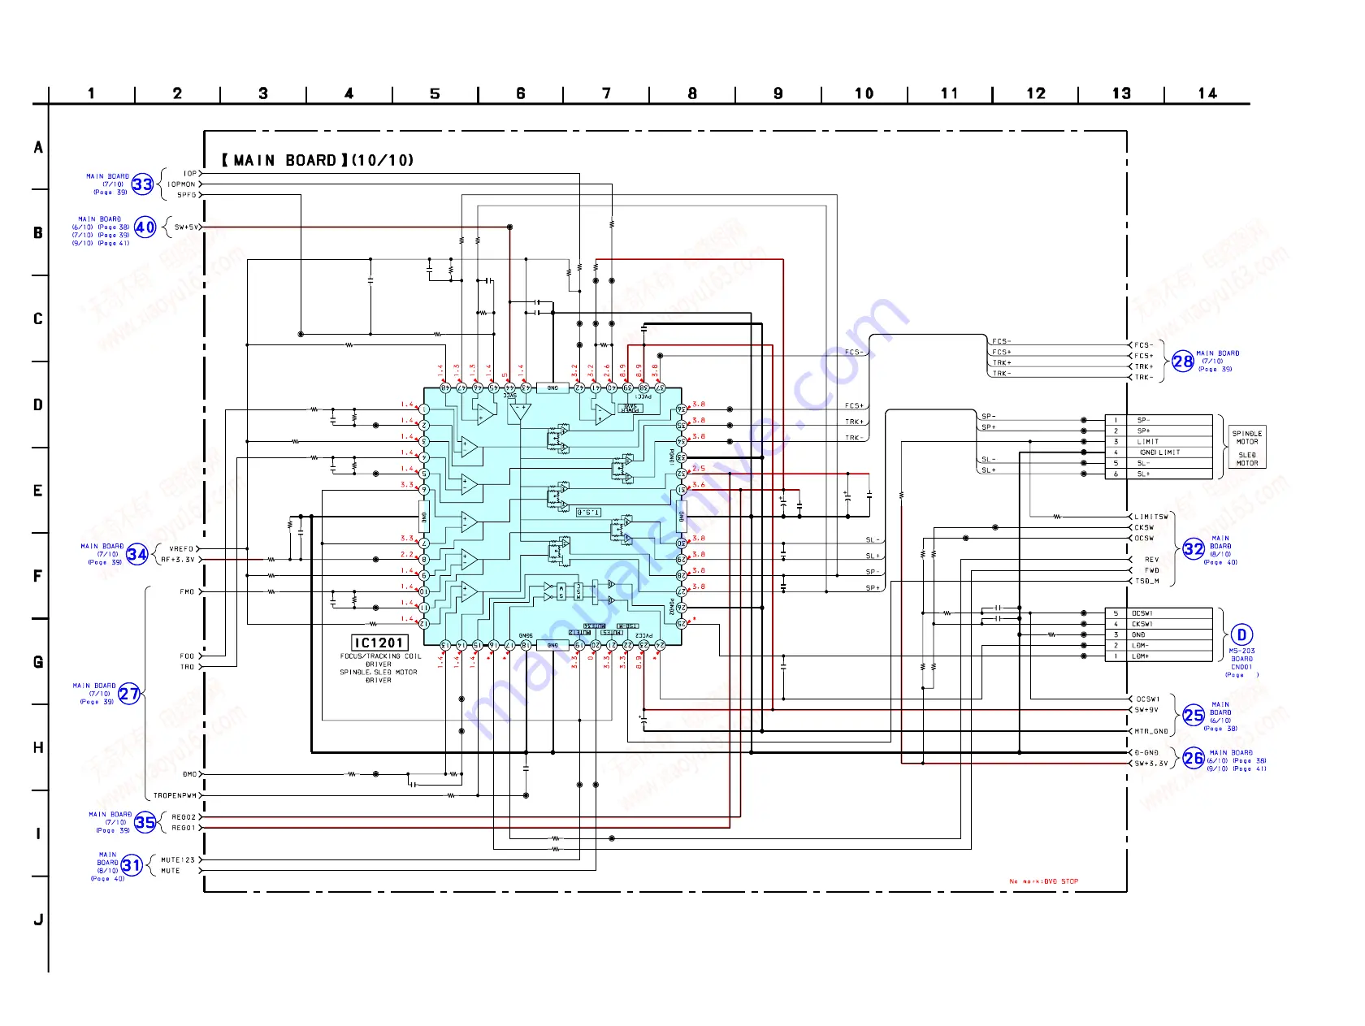Select the RF+3.3V signal label

click(178, 560)
